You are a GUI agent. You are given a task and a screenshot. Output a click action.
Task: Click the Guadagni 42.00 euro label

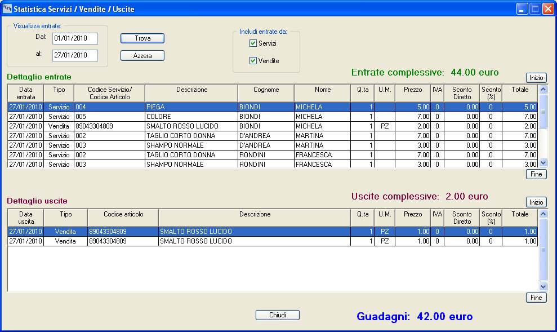(x=415, y=316)
